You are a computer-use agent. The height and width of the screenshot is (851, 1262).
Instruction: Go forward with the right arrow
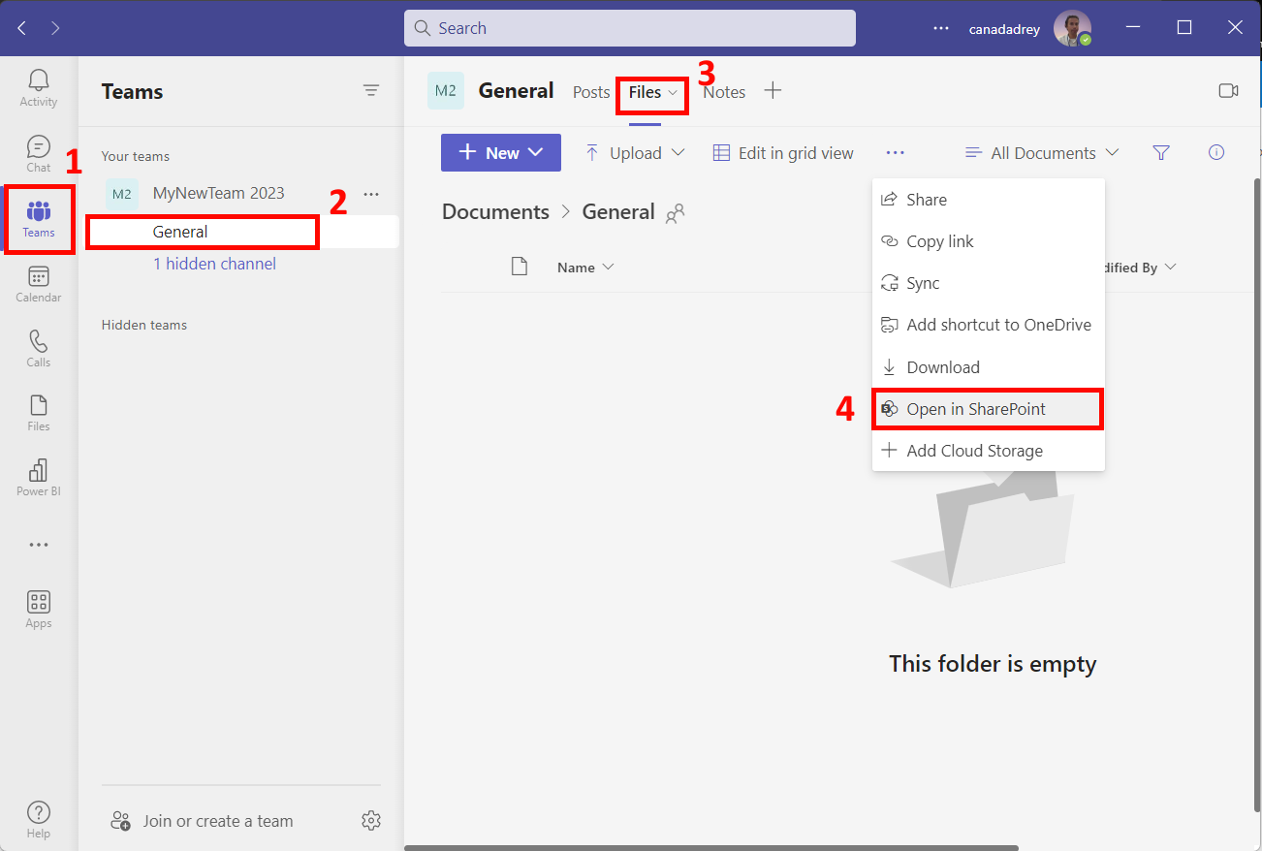(x=55, y=28)
